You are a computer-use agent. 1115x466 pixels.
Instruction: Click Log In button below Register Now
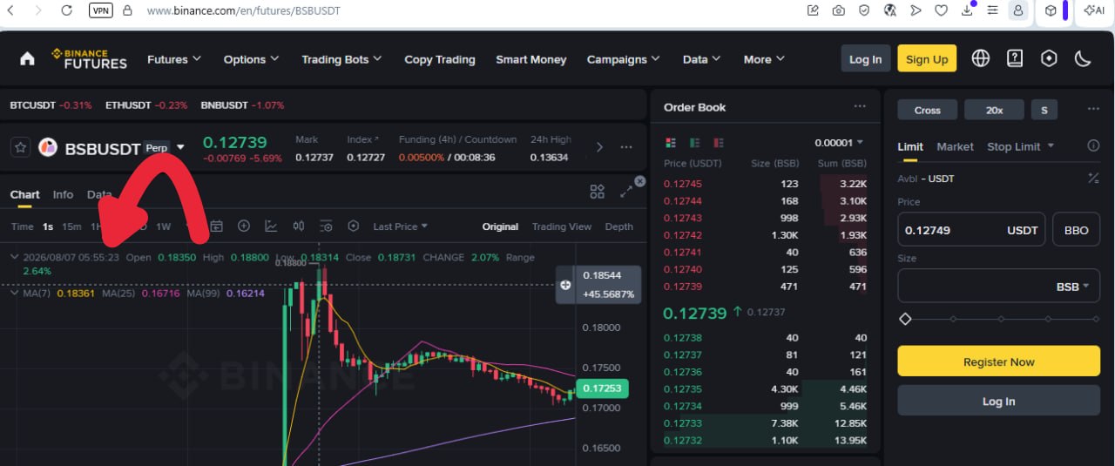[x=998, y=401]
